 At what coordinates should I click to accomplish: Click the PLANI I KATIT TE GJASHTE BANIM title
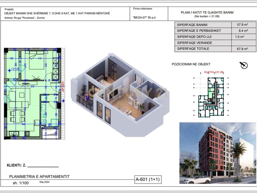click(x=207, y=12)
